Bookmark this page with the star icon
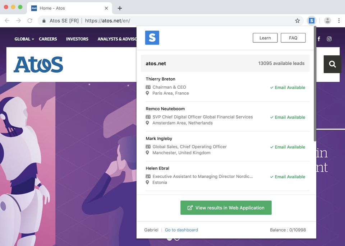The height and width of the screenshot is (246, 345). [x=298, y=21]
